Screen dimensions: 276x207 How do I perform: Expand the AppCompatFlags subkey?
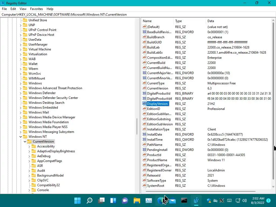coord(29,161)
